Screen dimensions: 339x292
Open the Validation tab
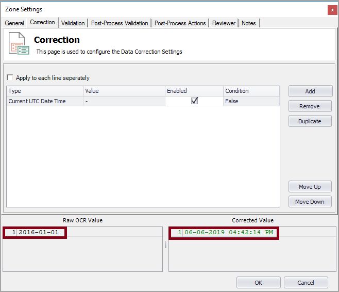coord(73,23)
